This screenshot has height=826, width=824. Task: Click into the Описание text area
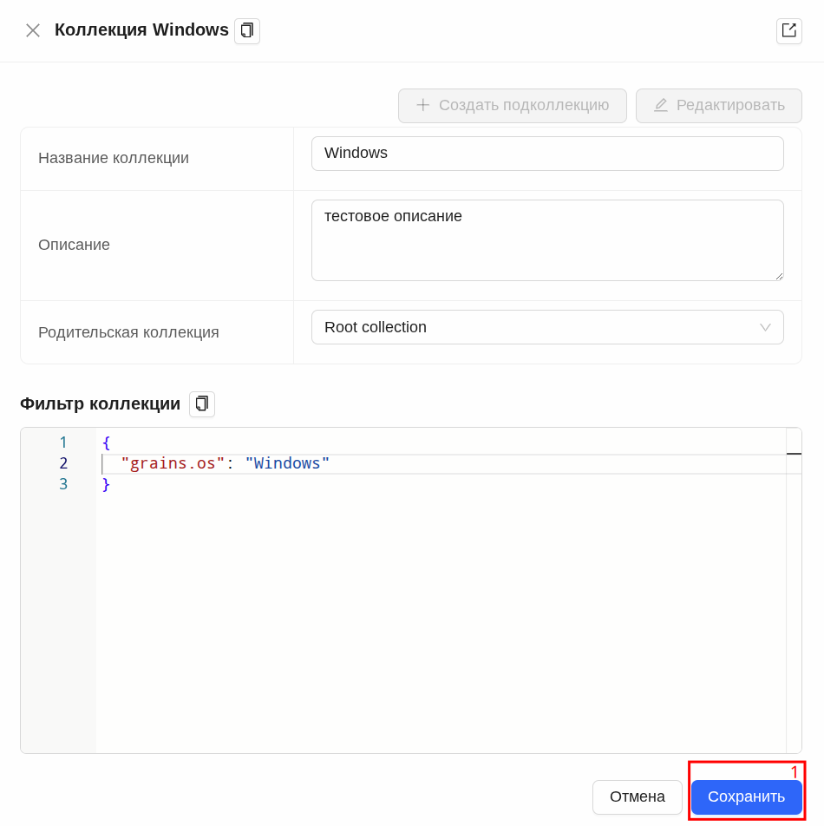tap(547, 240)
